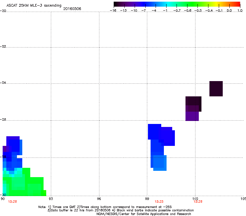Viewport: 246px width, 216px height.
Task: Click the longitude axis label '102'
Action: click(x=195, y=199)
